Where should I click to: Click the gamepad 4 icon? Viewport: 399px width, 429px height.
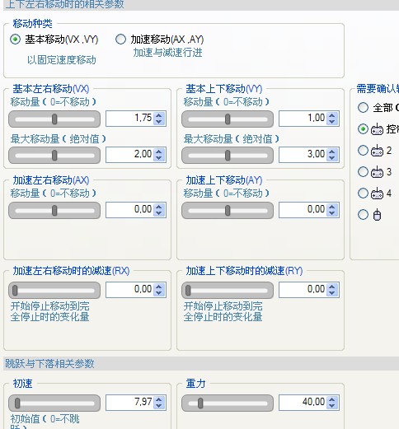[x=377, y=194]
